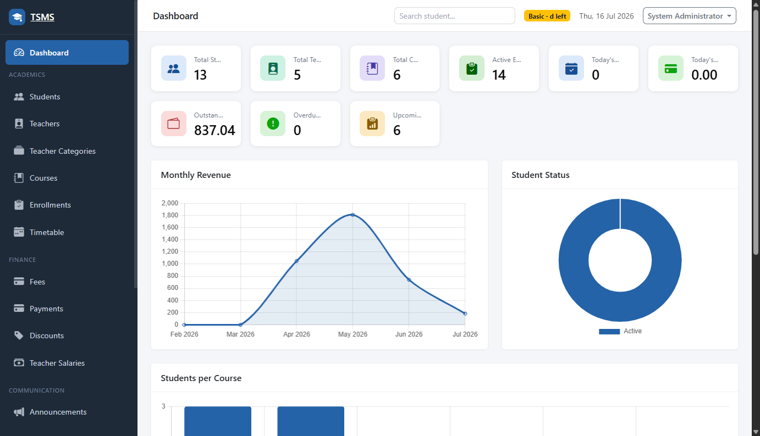Click the Total Students people icon
760x436 pixels.
click(x=174, y=68)
